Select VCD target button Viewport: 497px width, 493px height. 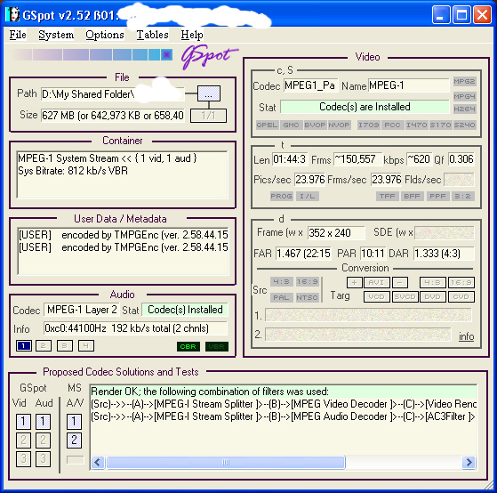point(377,297)
